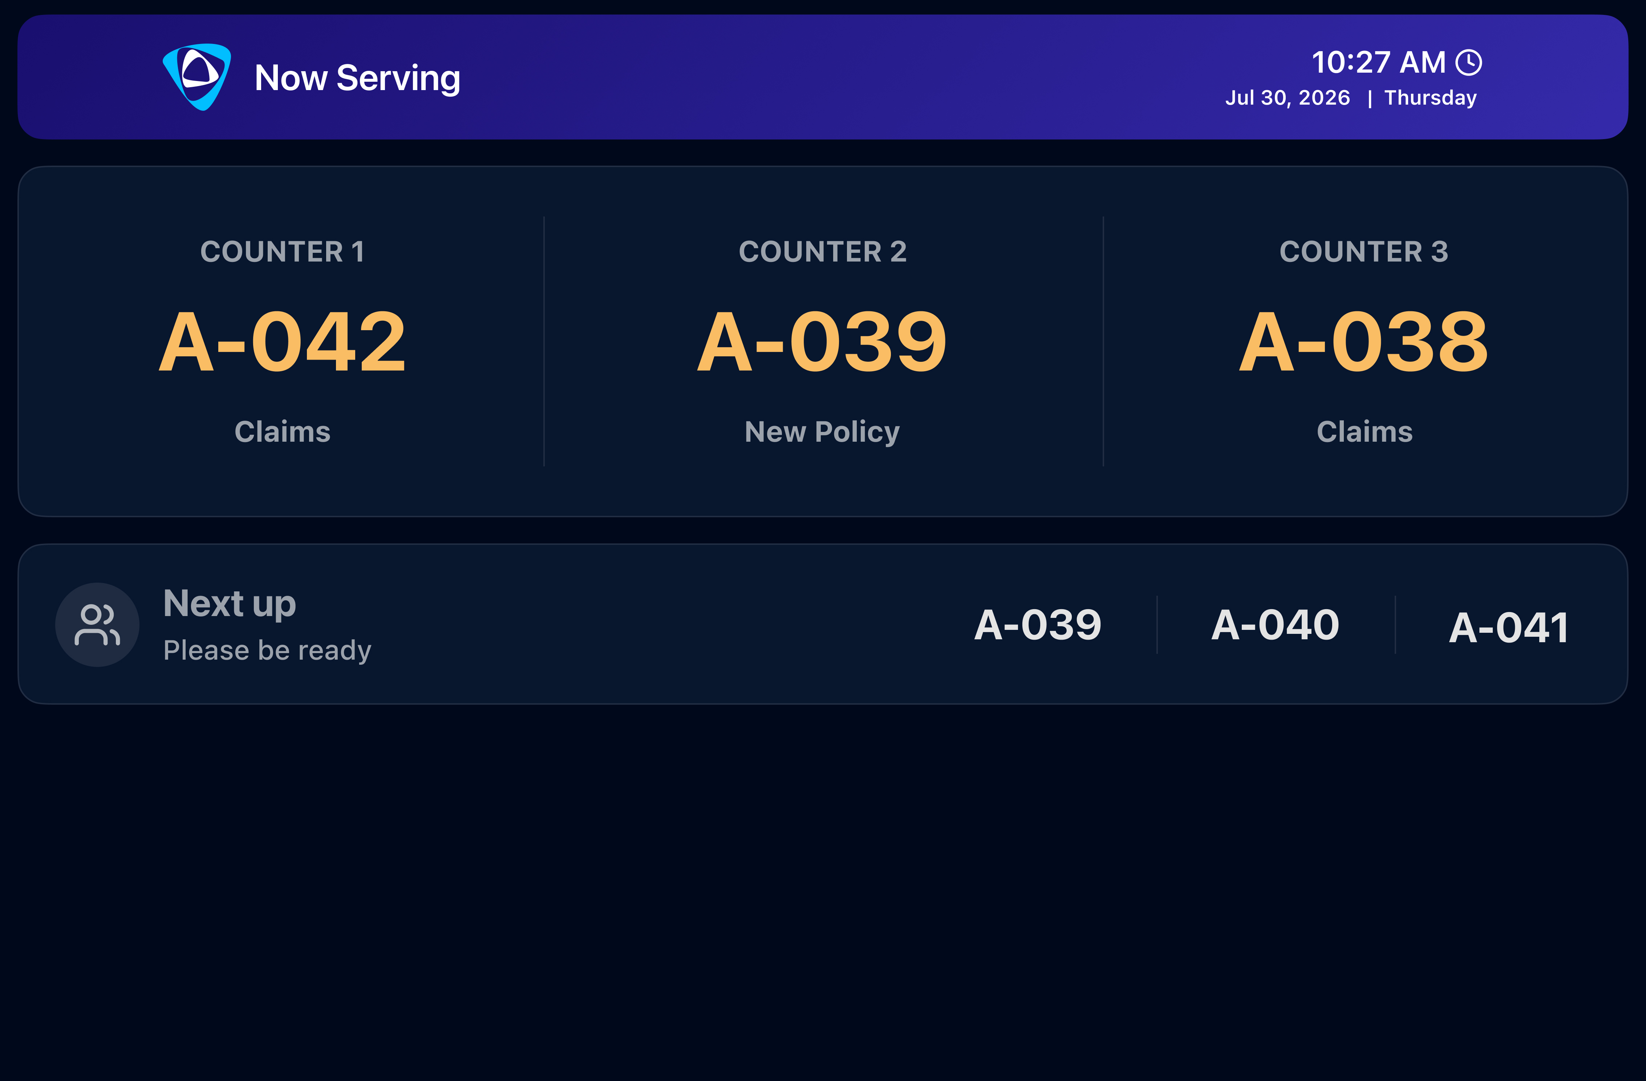The width and height of the screenshot is (1646, 1081).
Task: Click the Next up heading
Action: (230, 604)
